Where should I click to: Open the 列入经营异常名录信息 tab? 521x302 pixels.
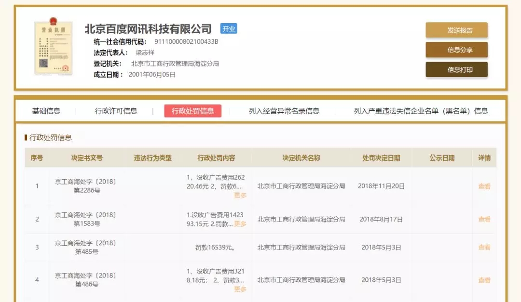(284, 111)
